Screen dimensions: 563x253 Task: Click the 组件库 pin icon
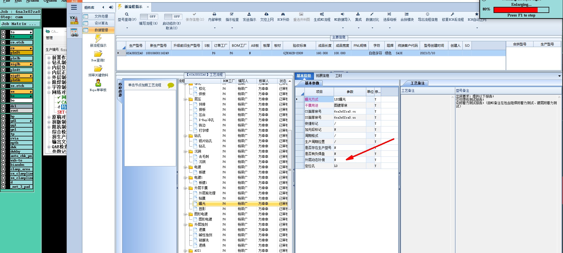111,7
